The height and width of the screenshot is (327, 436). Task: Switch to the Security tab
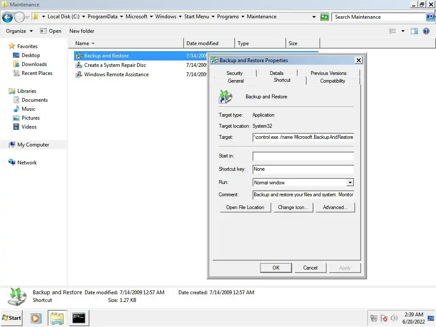235,73
